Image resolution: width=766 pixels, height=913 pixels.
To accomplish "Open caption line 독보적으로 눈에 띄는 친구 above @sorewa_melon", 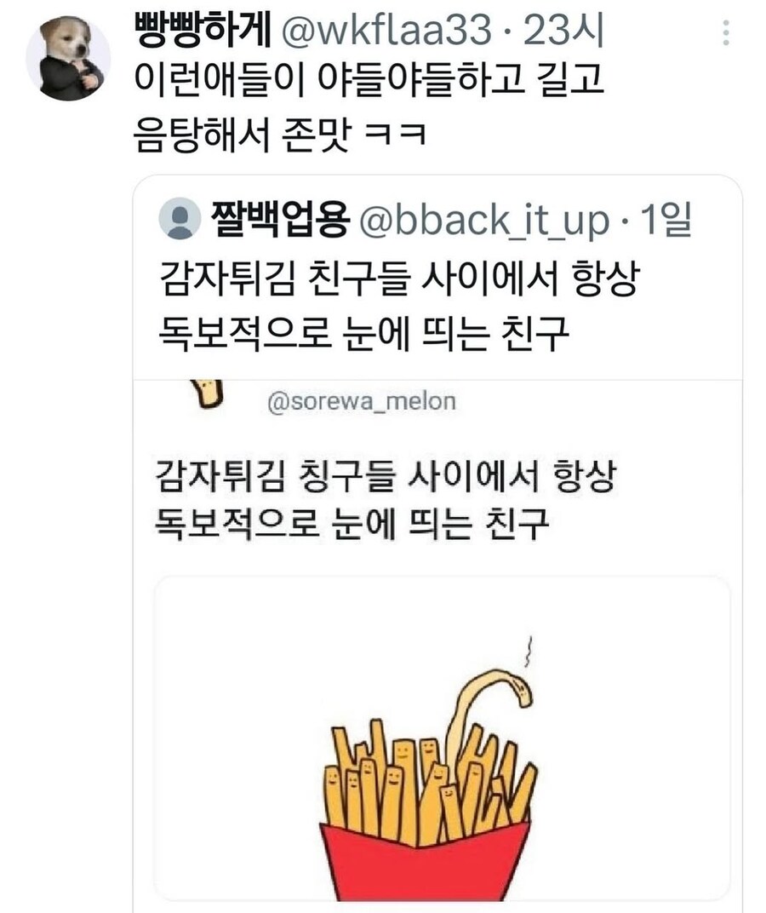I will (x=363, y=334).
